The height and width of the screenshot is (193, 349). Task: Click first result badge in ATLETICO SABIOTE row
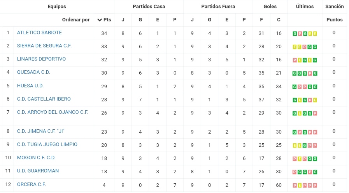pyautogui.click(x=295, y=33)
